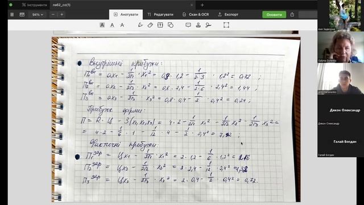364x205 pixels.
Task: Select the stamp tool
Action: tap(198, 25)
